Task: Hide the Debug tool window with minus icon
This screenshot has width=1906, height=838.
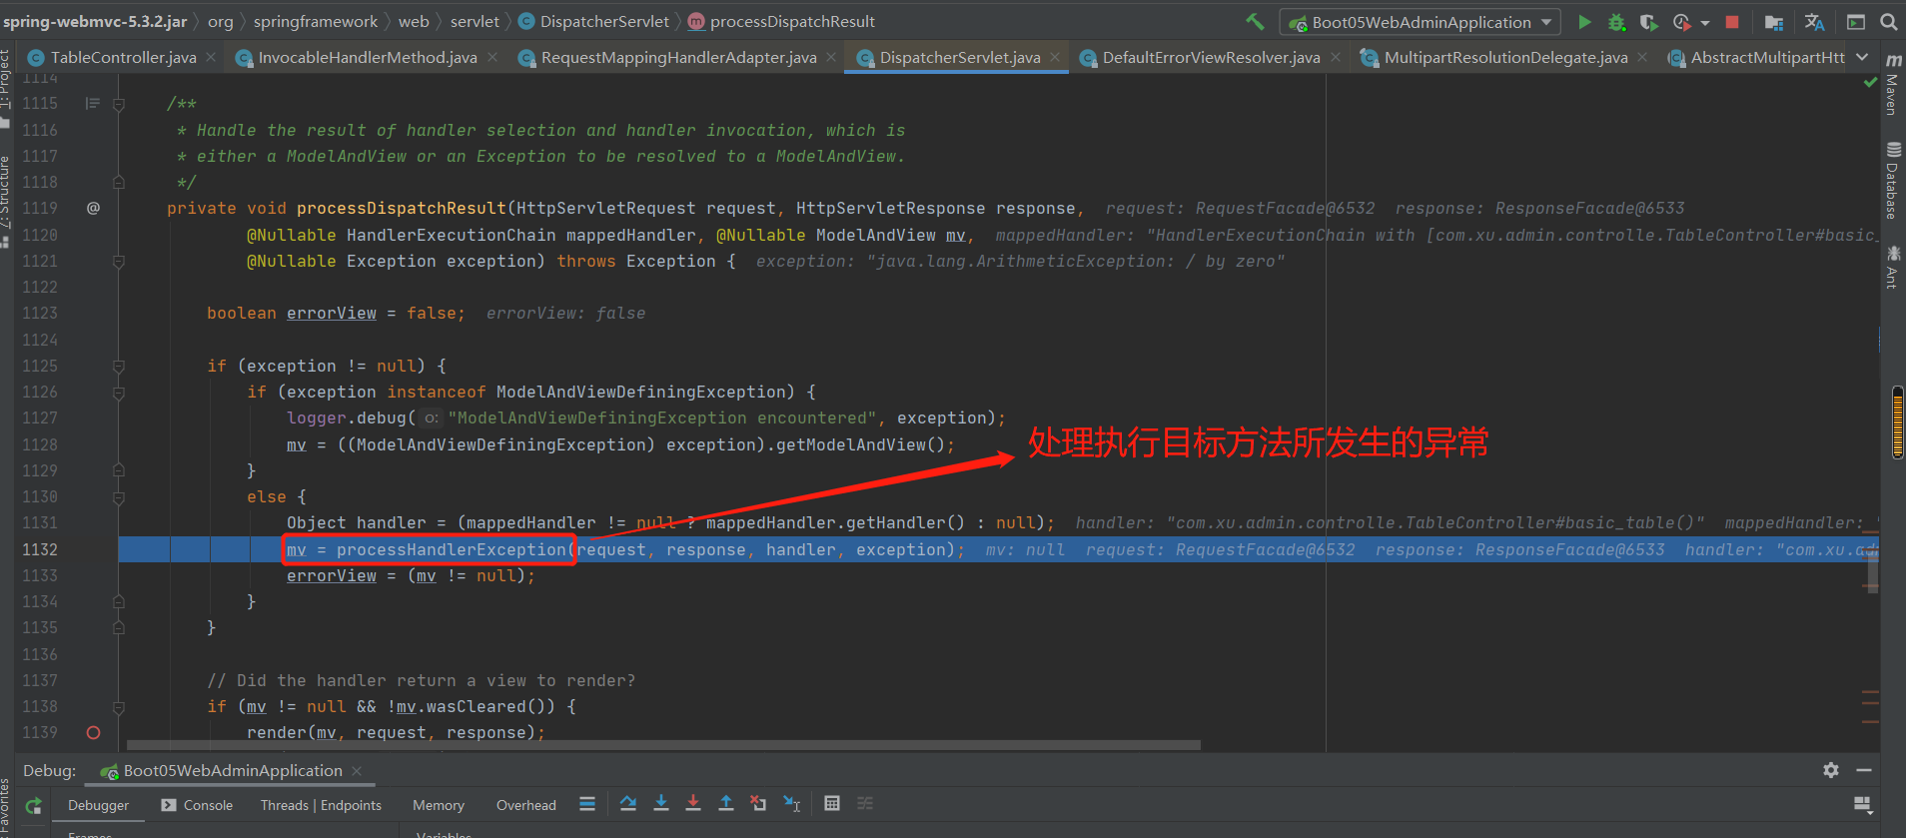Action: (1864, 770)
